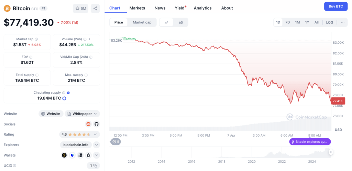
Task: Toggle the LOG scale option
Action: (x=330, y=22)
